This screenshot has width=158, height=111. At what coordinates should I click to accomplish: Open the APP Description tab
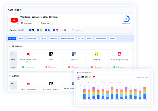32,38
